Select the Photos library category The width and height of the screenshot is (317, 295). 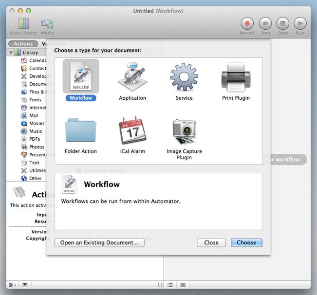(x=33, y=147)
